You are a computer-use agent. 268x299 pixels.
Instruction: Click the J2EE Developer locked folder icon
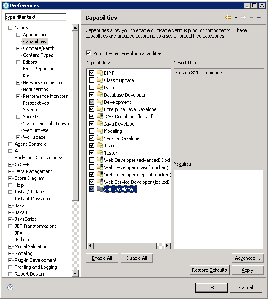[x=100, y=117]
